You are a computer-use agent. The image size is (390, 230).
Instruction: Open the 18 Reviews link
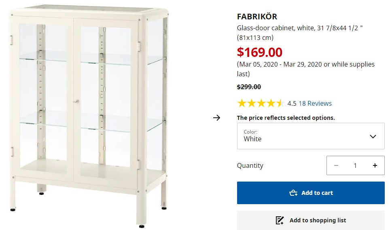[315, 103]
